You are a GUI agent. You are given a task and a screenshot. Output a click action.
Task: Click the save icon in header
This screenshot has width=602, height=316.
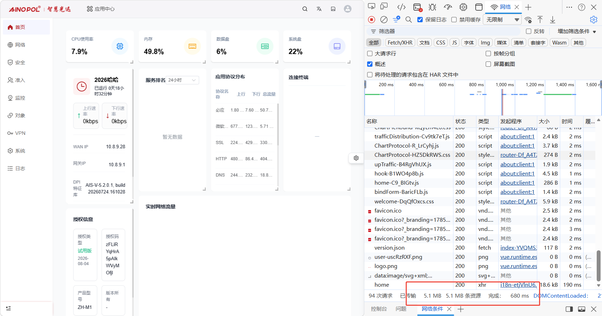pyautogui.click(x=333, y=9)
